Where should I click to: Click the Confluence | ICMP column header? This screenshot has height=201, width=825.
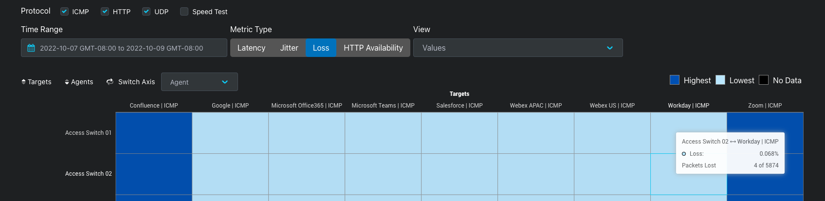(x=154, y=106)
